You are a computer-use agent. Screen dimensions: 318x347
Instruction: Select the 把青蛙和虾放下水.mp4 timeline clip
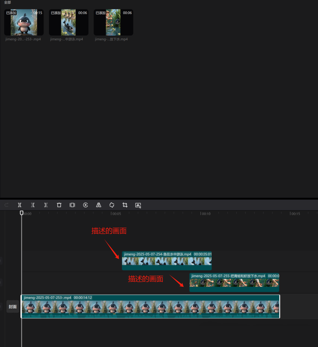(x=234, y=282)
